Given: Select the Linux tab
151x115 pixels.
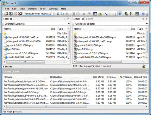Looking at the screenshot, I should pyautogui.click(x=77, y=19).
